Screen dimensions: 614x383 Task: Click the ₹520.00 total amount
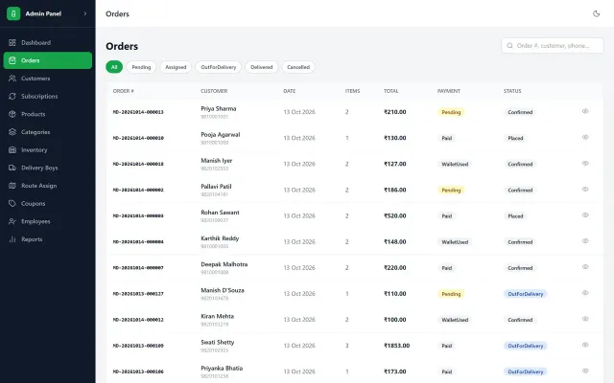[x=394, y=215]
